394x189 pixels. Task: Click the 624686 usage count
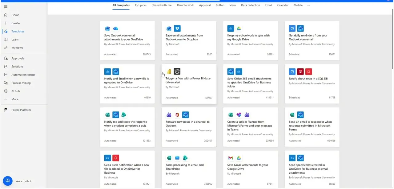(332, 141)
